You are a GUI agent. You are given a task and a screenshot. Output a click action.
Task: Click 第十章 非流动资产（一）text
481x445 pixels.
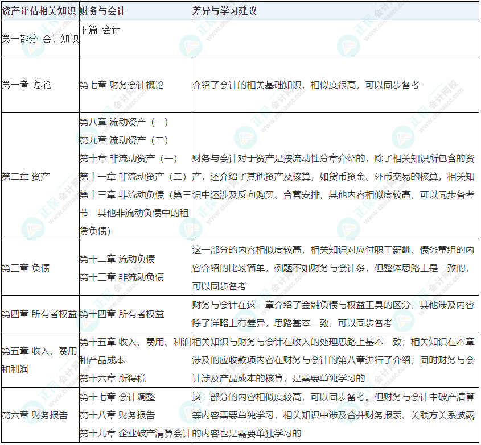pyautogui.click(x=128, y=158)
